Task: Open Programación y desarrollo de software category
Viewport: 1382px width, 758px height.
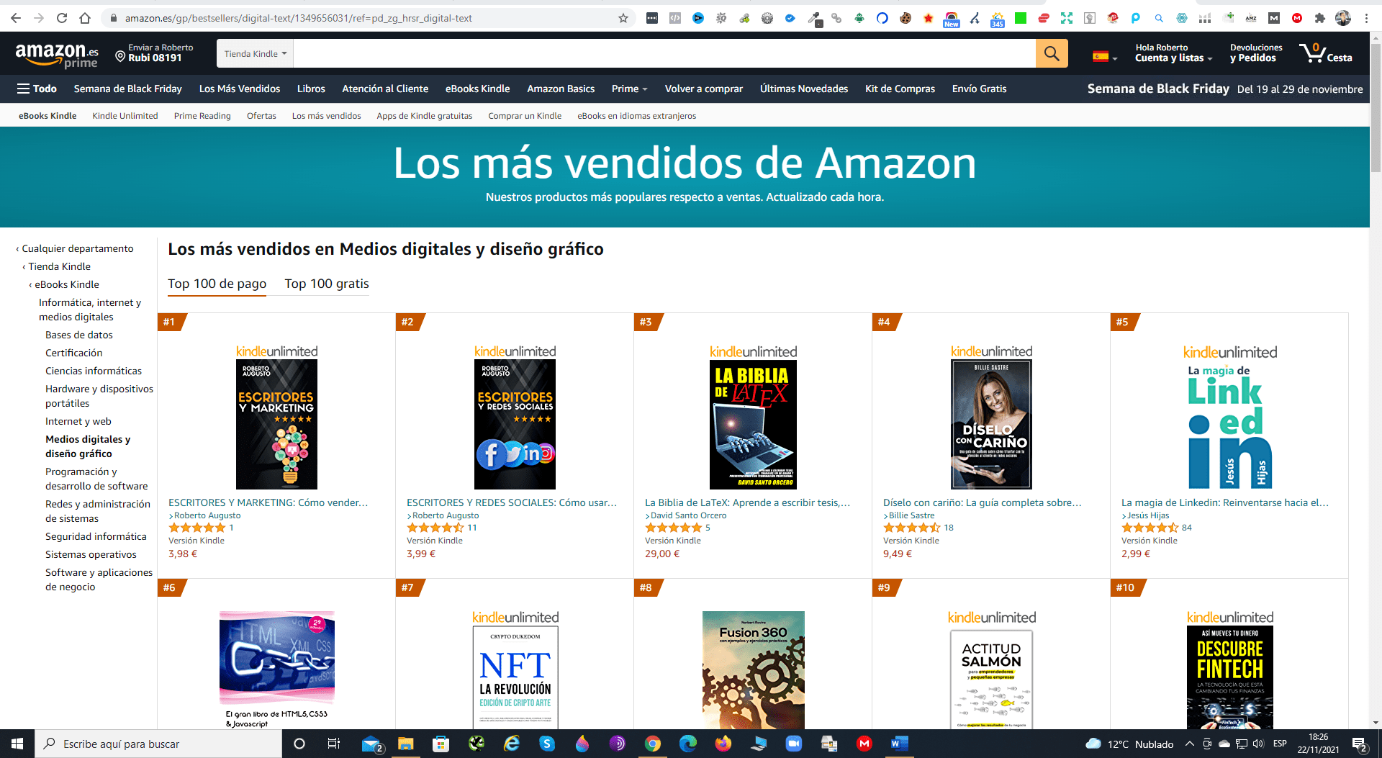Action: [96, 479]
